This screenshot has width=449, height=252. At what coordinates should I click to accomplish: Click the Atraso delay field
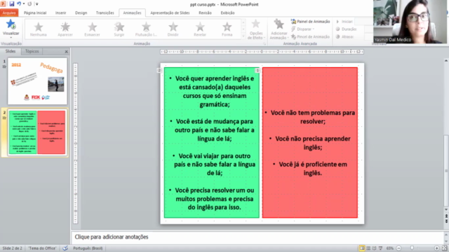point(369,36)
